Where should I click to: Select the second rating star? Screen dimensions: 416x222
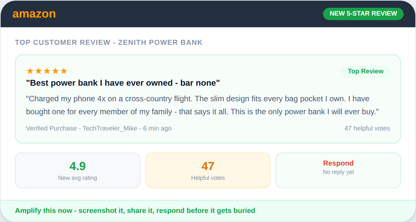pyautogui.click(x=38, y=71)
